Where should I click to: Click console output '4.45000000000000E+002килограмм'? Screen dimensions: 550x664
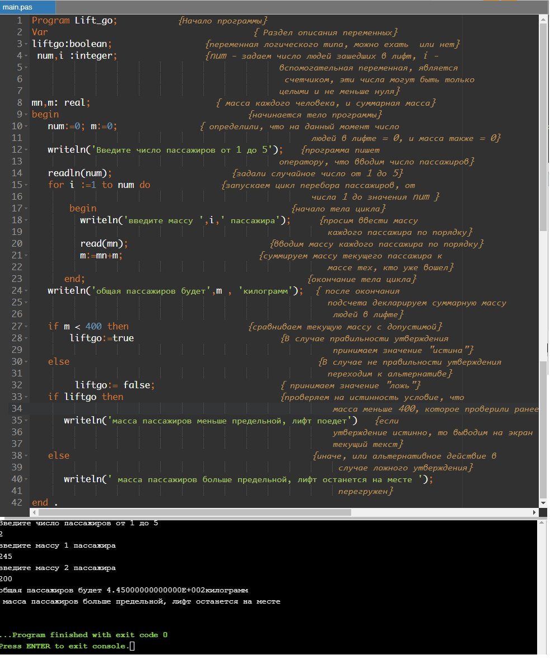[x=177, y=591]
